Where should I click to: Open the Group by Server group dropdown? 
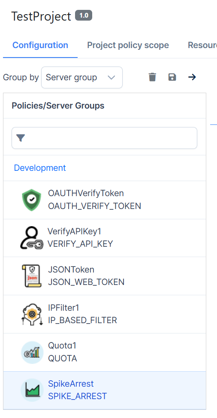tap(82, 77)
